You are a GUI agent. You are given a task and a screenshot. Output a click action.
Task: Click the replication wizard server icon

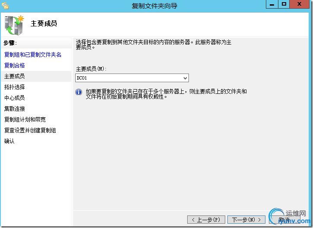click(13, 26)
